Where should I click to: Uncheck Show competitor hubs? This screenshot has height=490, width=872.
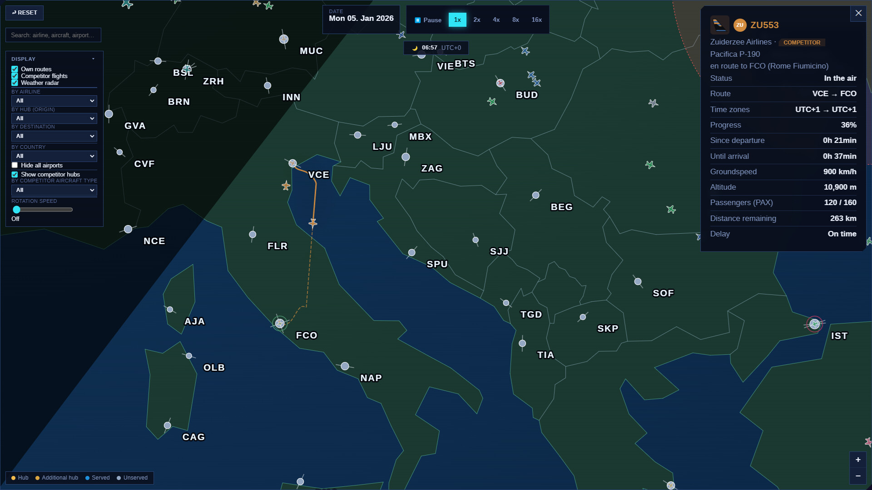(x=15, y=175)
